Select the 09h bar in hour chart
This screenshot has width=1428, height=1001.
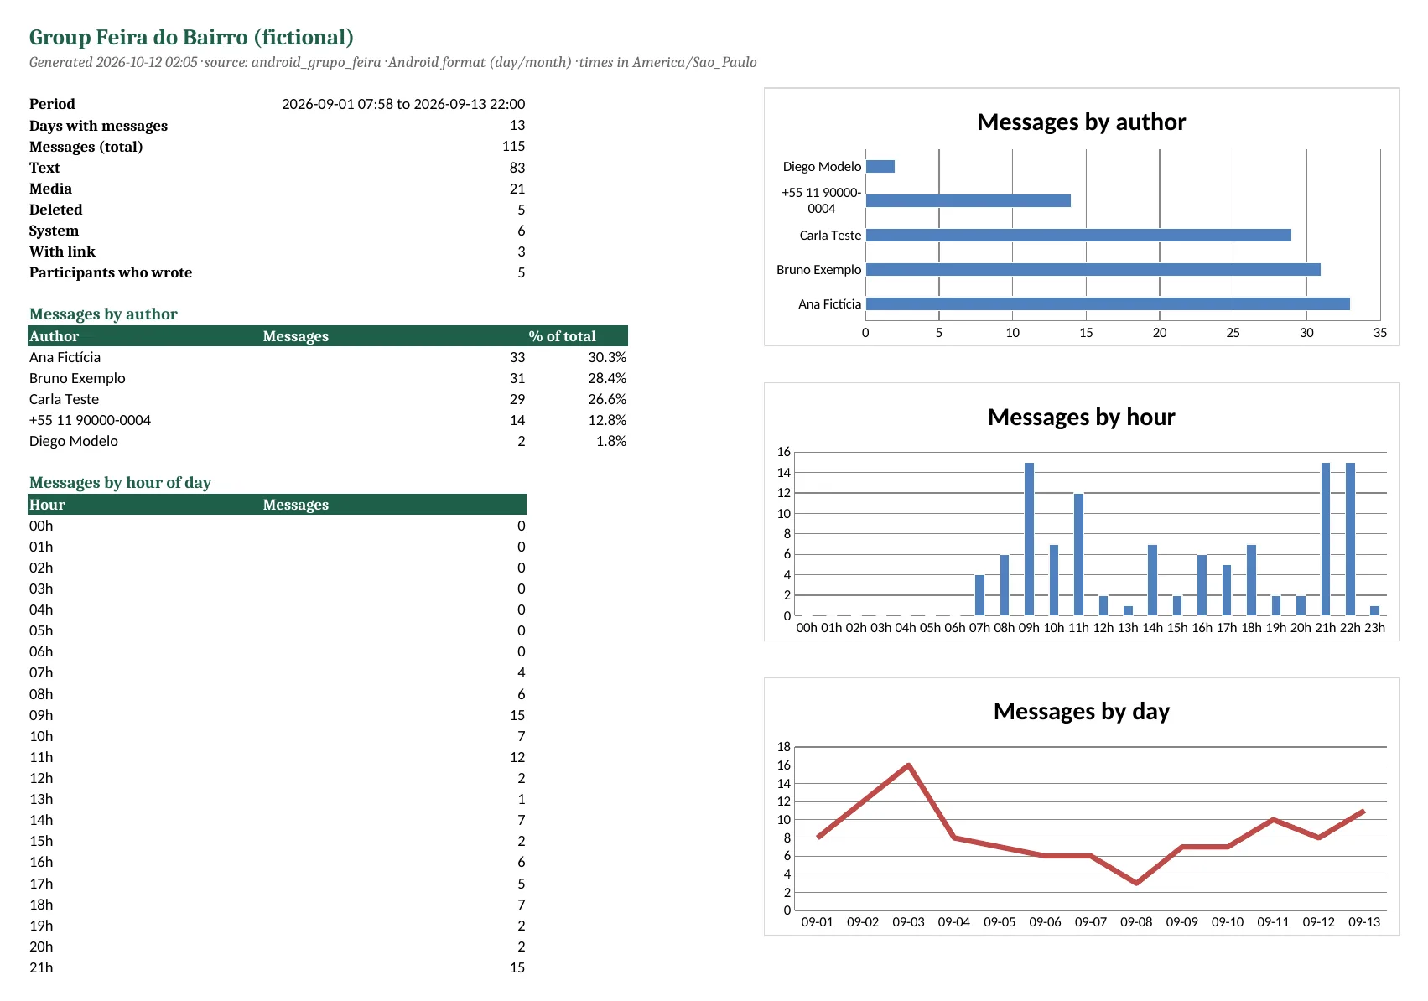[x=1029, y=539]
